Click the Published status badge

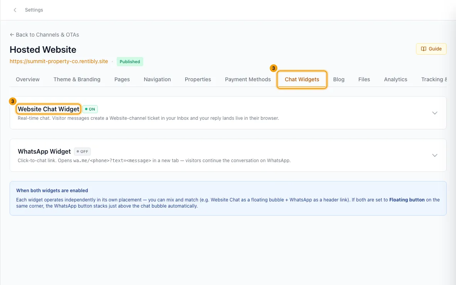pyautogui.click(x=130, y=62)
